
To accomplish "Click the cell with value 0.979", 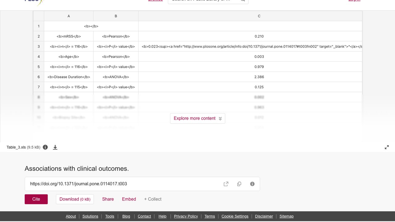I will (250, 67).
